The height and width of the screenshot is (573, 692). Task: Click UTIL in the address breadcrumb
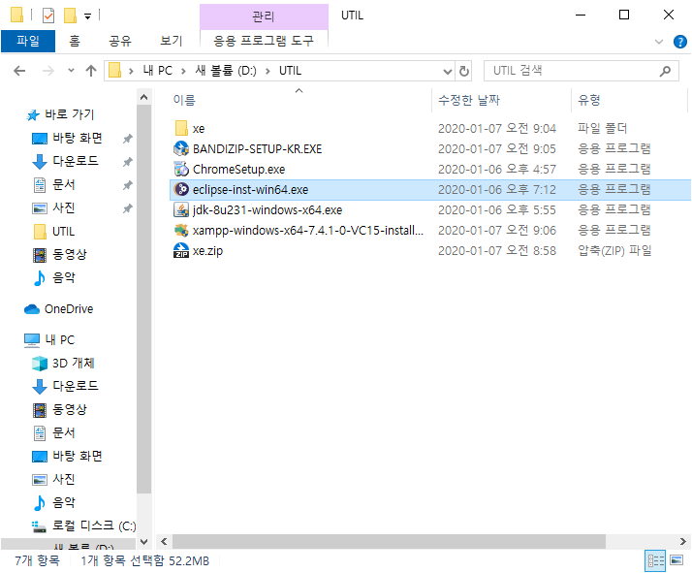tap(290, 71)
